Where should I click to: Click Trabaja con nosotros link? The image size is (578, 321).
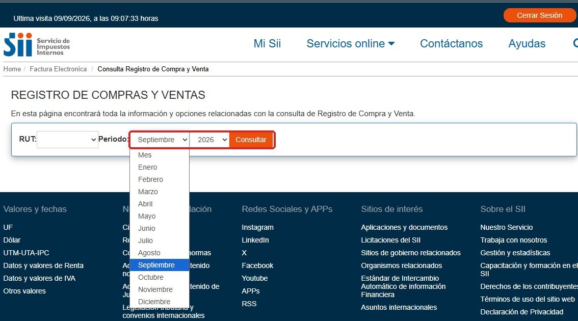(x=513, y=240)
